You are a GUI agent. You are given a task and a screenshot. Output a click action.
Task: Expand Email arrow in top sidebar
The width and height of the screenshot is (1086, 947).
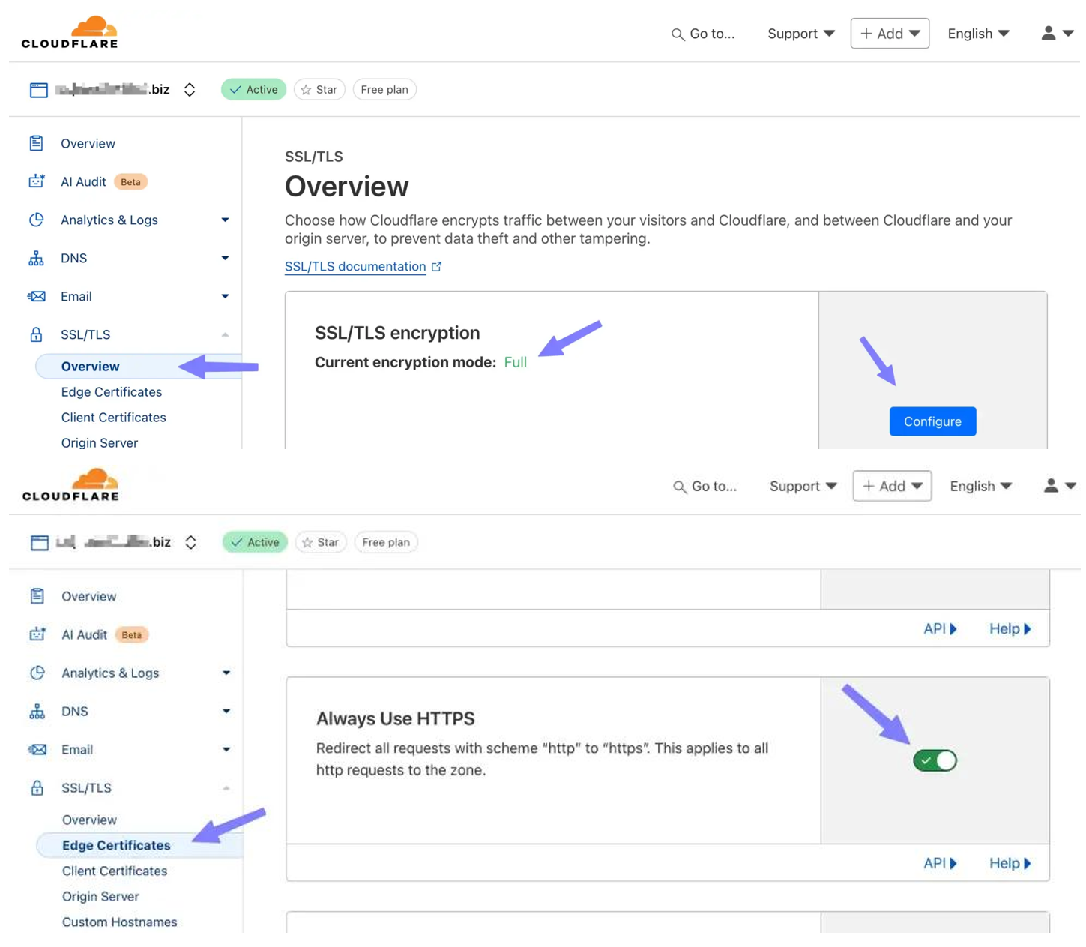click(225, 296)
